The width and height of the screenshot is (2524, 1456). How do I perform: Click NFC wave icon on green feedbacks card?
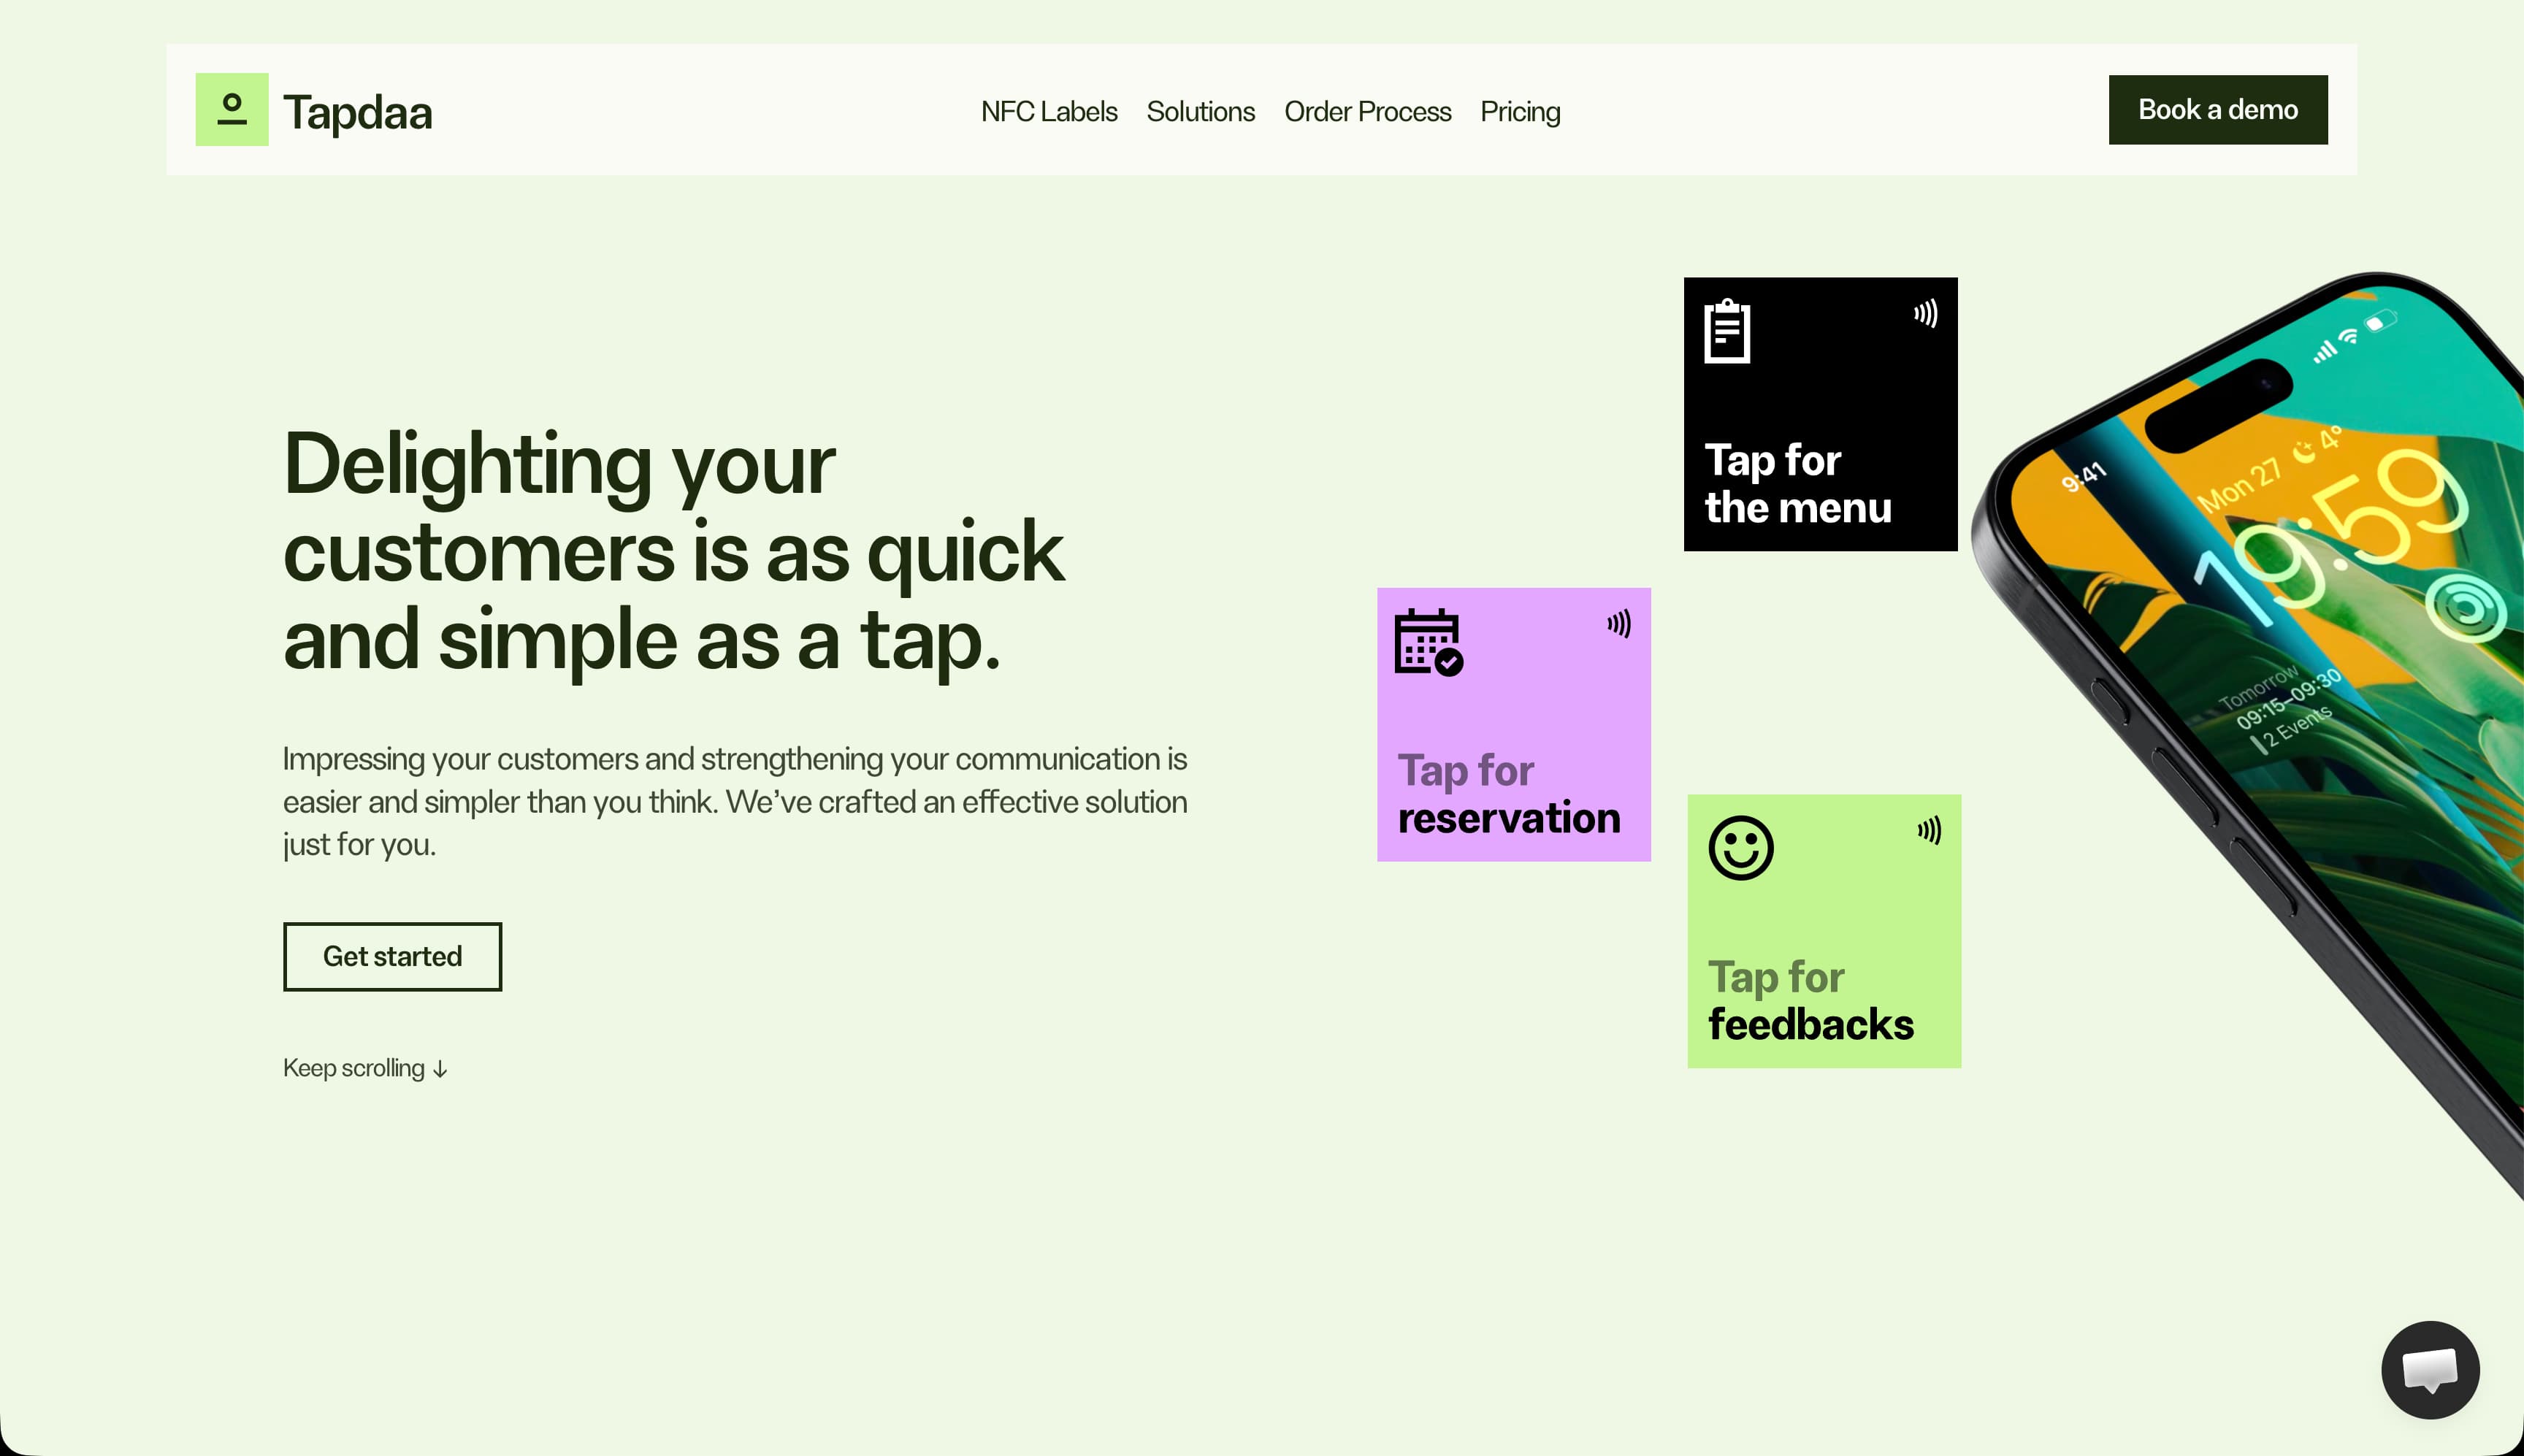click(1929, 830)
